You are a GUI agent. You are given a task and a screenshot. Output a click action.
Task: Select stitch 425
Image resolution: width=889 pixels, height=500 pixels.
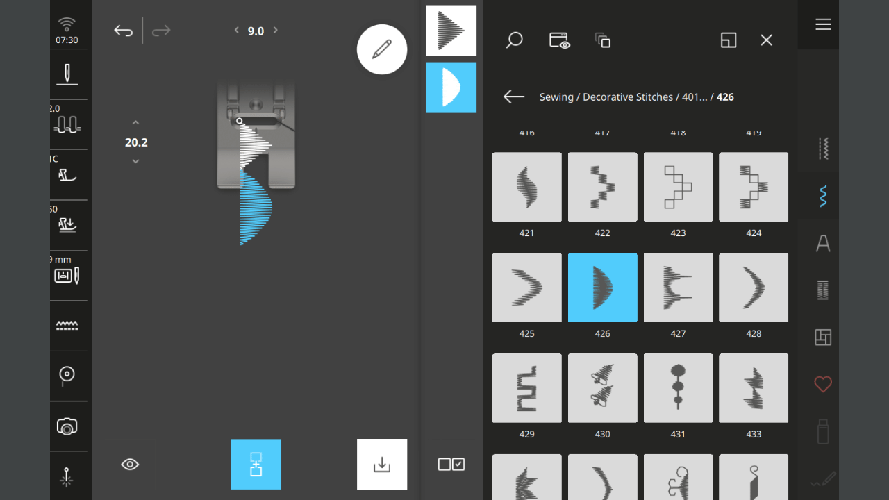527,287
